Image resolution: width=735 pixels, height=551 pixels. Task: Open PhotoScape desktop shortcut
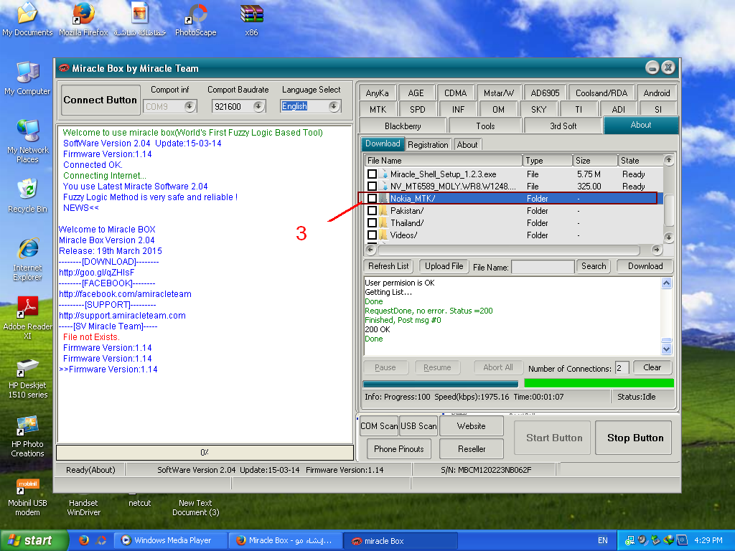point(195,19)
